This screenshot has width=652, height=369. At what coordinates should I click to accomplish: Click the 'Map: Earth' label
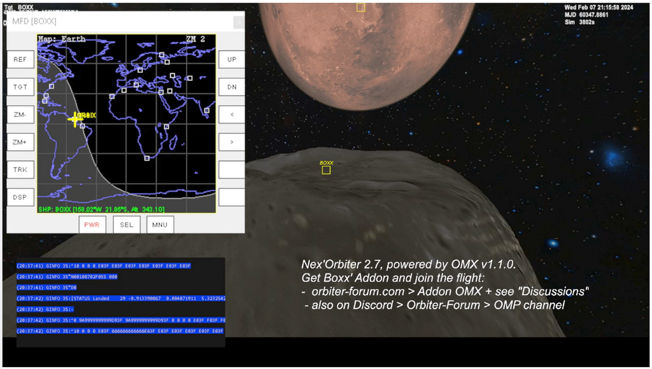62,39
